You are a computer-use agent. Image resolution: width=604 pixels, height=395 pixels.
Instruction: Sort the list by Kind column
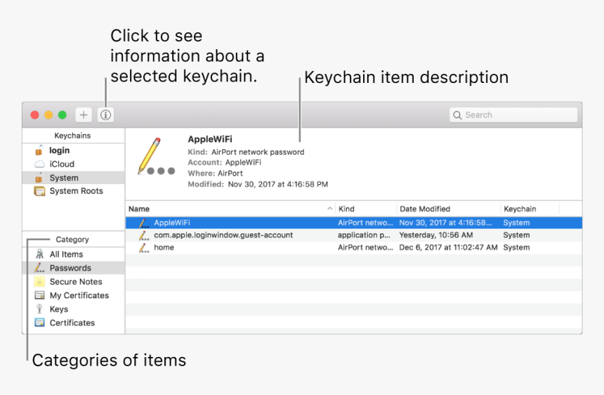(x=366, y=209)
